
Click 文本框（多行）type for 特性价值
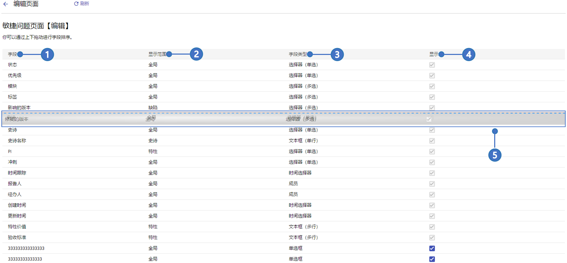[303, 227]
